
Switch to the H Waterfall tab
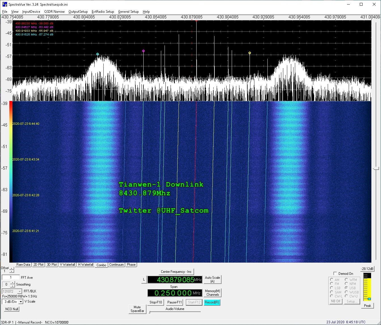tap(86, 265)
